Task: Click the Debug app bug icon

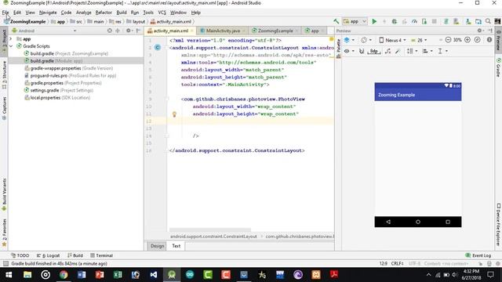Action: point(394,21)
